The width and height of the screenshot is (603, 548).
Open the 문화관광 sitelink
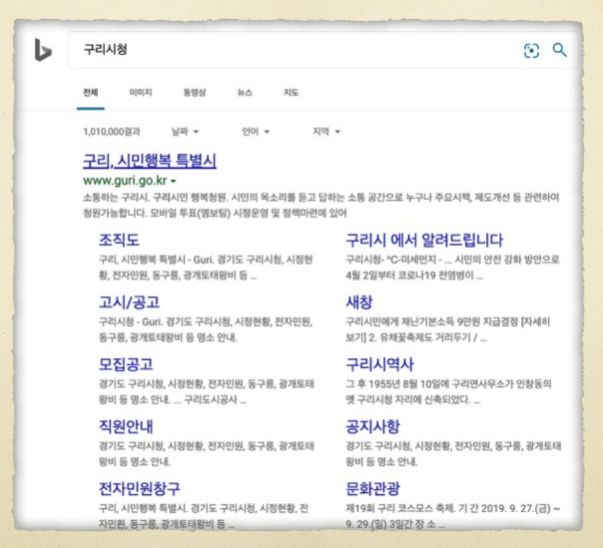tap(373, 488)
